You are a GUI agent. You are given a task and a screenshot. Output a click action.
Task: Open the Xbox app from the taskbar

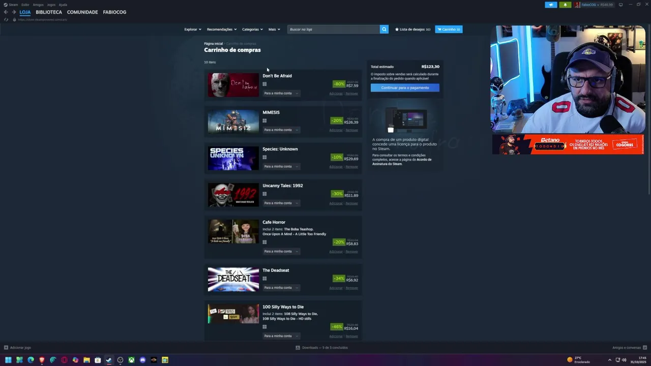131,360
